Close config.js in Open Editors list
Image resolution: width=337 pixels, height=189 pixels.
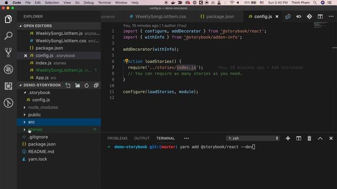point(26,56)
